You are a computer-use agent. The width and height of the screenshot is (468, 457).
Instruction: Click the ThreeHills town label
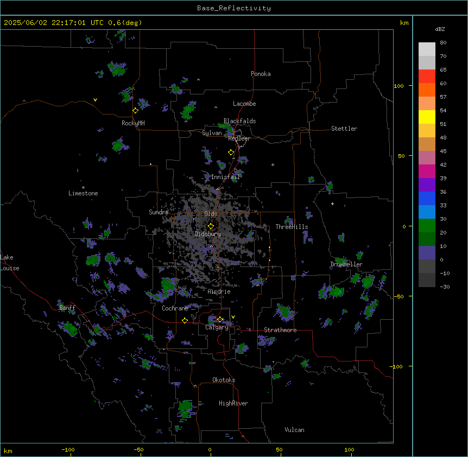click(x=292, y=227)
